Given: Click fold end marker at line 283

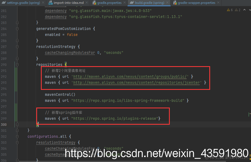Looking at the screenshot, I should [17, 23].
